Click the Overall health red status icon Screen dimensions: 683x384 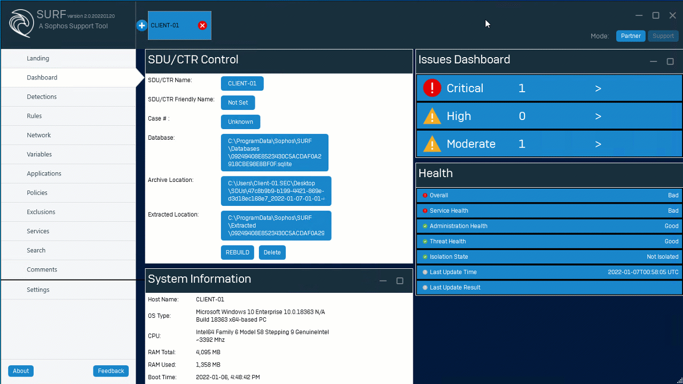point(425,196)
